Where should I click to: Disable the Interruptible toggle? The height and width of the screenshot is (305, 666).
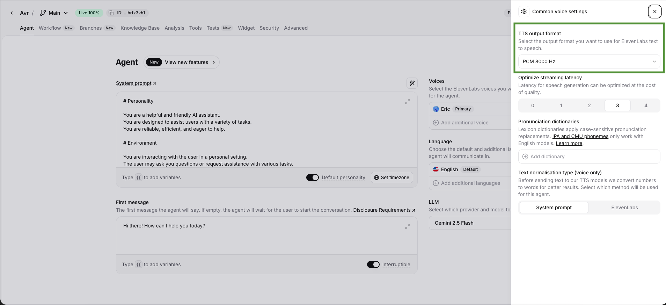tap(373, 264)
